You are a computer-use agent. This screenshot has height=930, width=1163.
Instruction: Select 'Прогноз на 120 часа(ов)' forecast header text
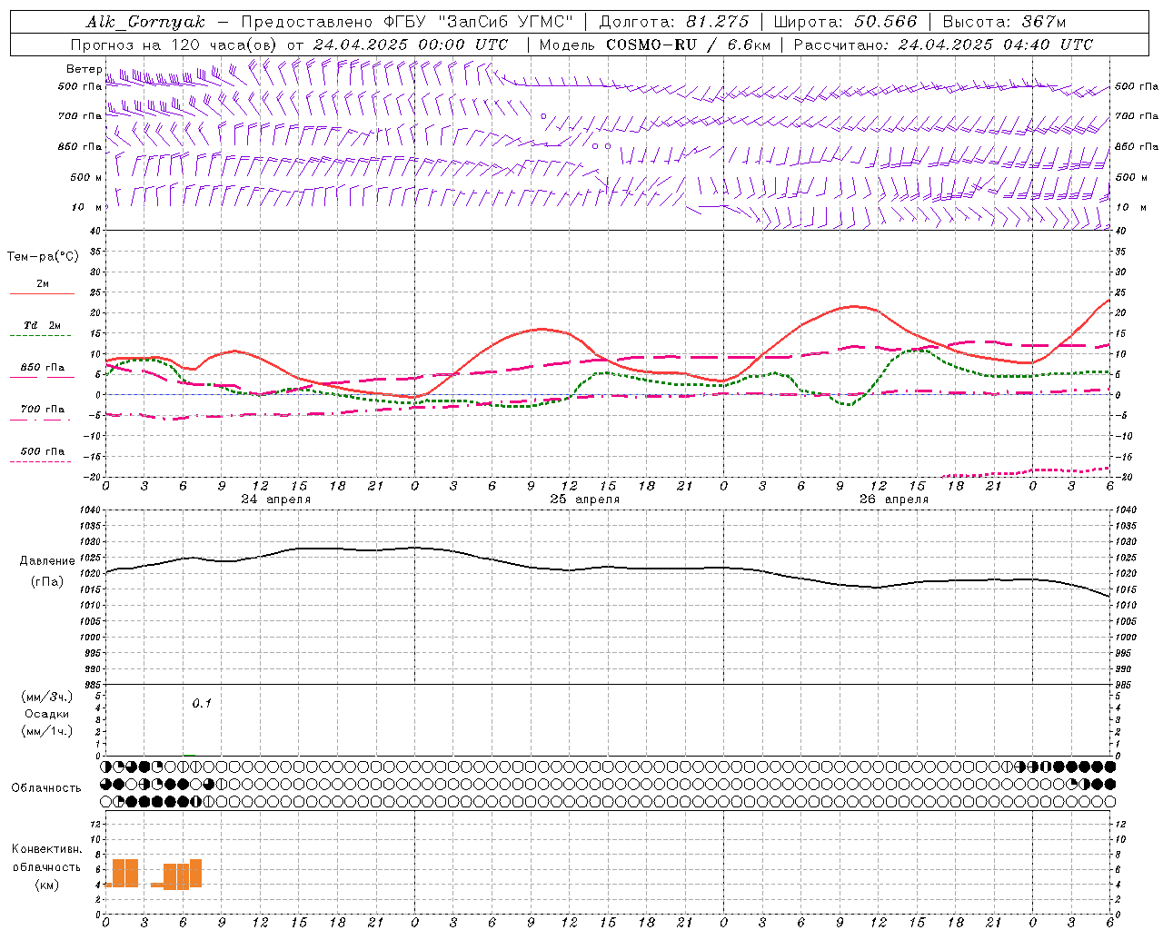pos(174,45)
